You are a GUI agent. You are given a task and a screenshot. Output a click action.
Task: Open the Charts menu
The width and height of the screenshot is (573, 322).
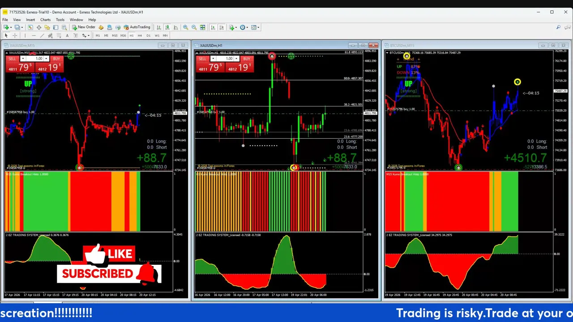coord(45,20)
